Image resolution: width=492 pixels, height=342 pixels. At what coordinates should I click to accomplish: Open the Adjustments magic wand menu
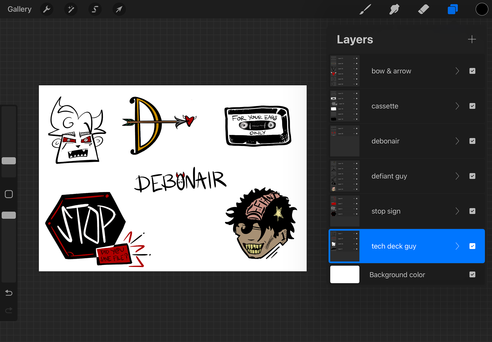71,9
